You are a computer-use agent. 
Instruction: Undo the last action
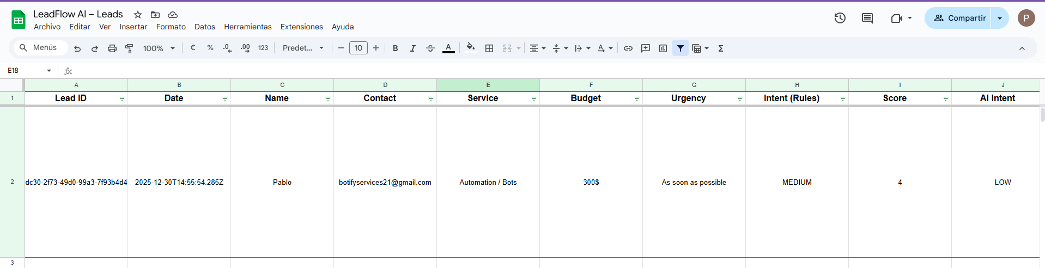click(77, 48)
